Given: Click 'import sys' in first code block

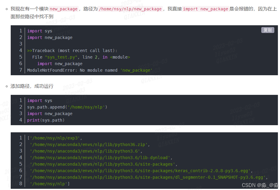Looking at the screenshot, I should [x=40, y=31].
